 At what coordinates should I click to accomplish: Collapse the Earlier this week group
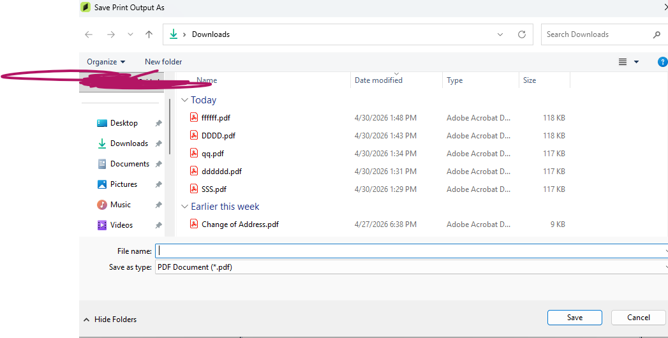[184, 207]
